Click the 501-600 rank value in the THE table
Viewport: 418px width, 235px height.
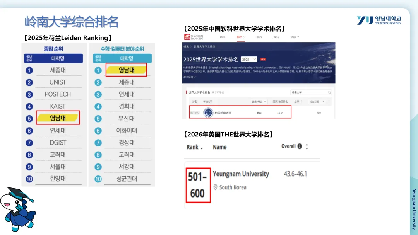(x=197, y=185)
